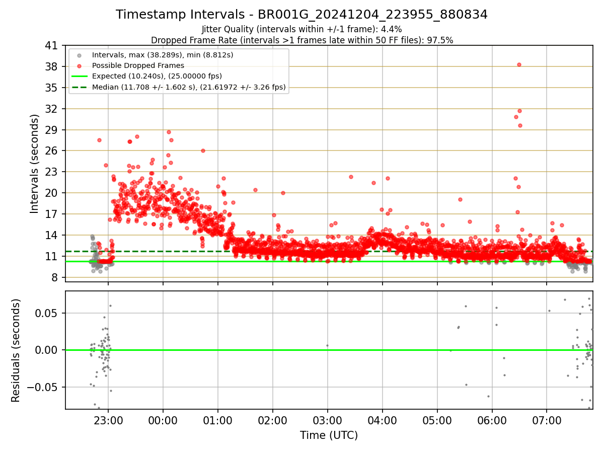Click the '38' y-axis tick label
604x453 pixels.
click(51, 67)
